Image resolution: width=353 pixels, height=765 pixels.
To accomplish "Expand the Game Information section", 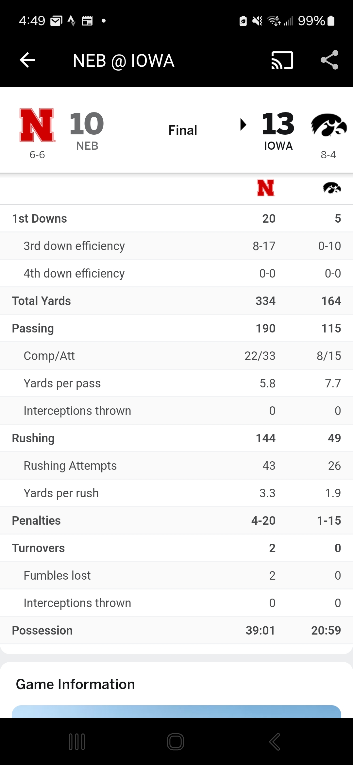I will (x=75, y=684).
